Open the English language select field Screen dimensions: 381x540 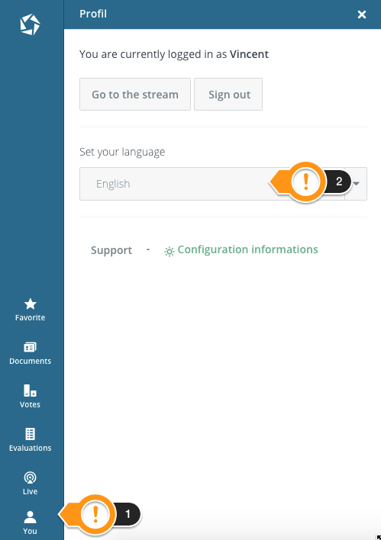(223, 184)
